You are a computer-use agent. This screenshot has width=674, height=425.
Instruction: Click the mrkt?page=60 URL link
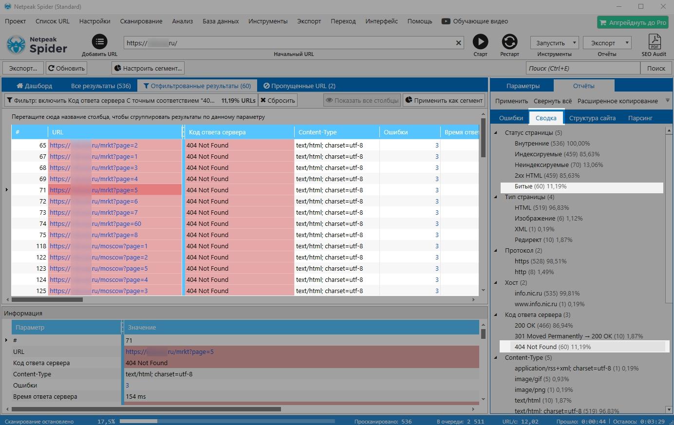[x=95, y=223]
